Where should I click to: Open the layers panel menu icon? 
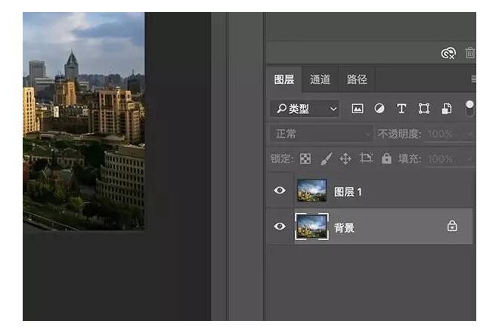tap(473, 79)
